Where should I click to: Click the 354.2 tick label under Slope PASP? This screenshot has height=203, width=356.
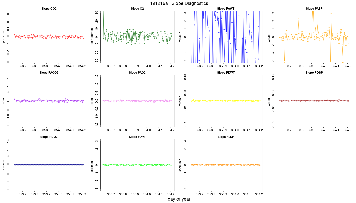(347, 67)
